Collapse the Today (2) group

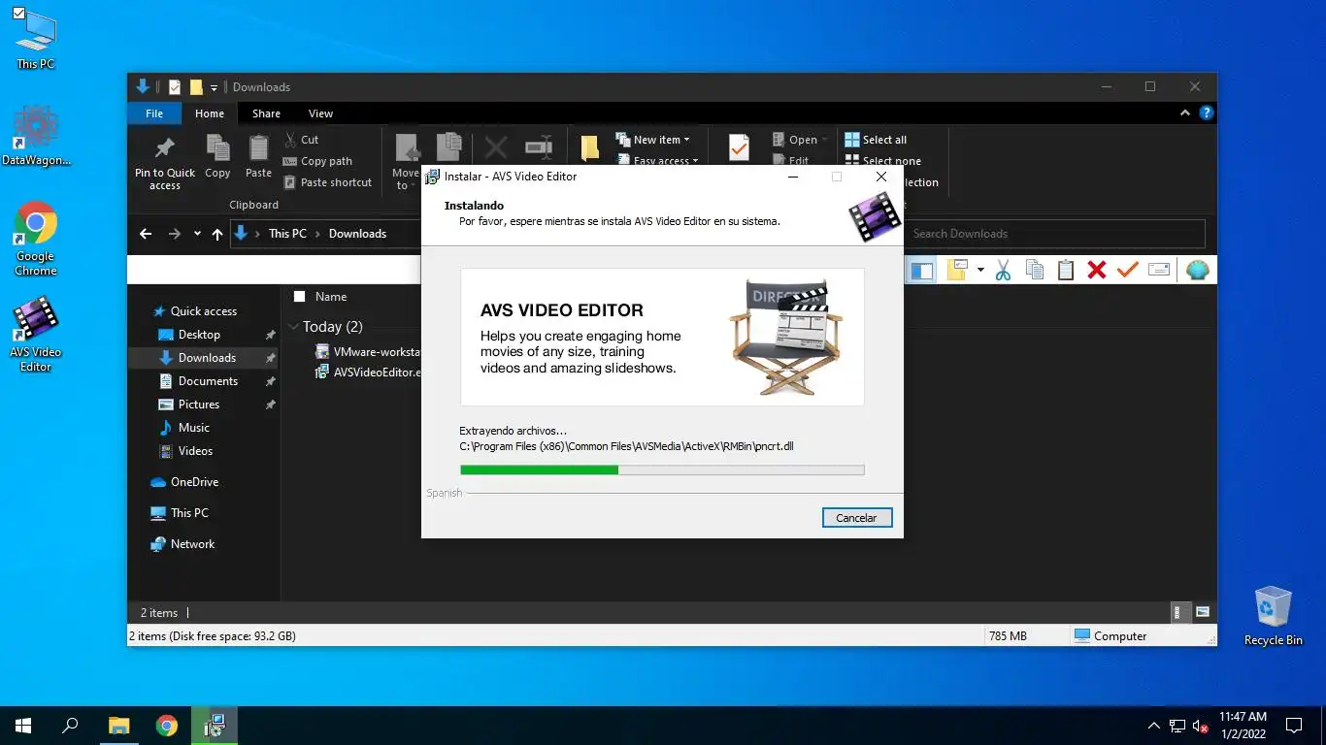point(293,327)
